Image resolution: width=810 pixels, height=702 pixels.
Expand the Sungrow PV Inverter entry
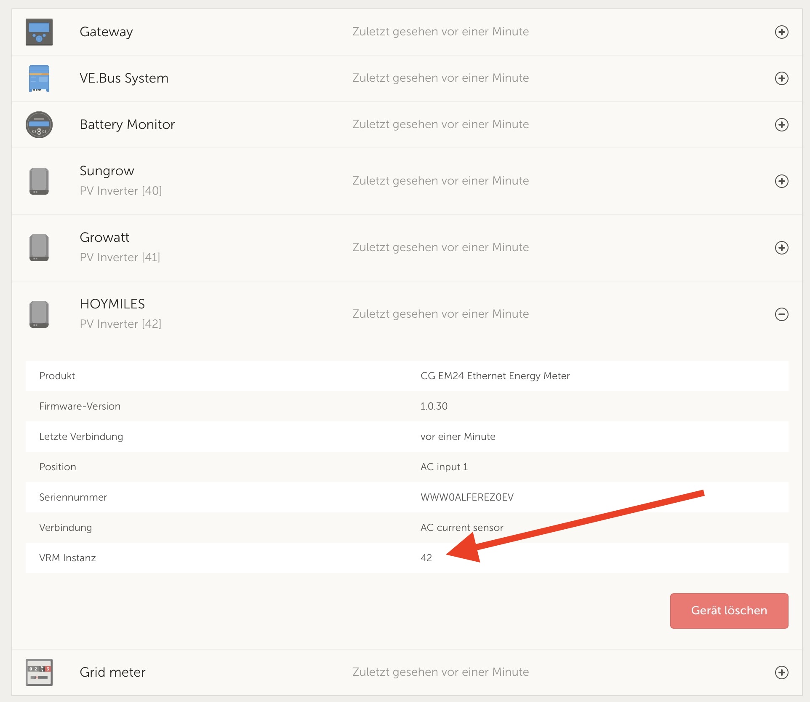(781, 181)
